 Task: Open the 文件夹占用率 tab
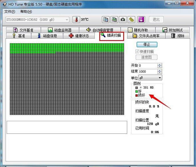146,36
